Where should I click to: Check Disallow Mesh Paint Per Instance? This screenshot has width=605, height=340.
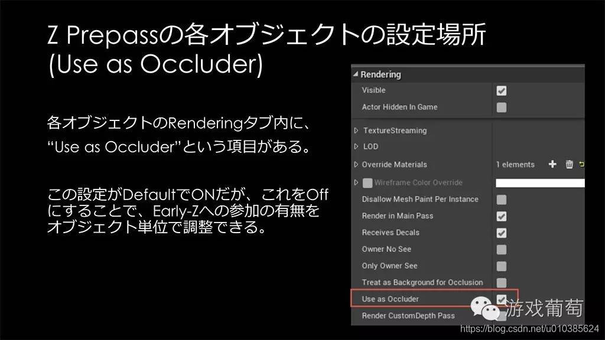(x=501, y=200)
